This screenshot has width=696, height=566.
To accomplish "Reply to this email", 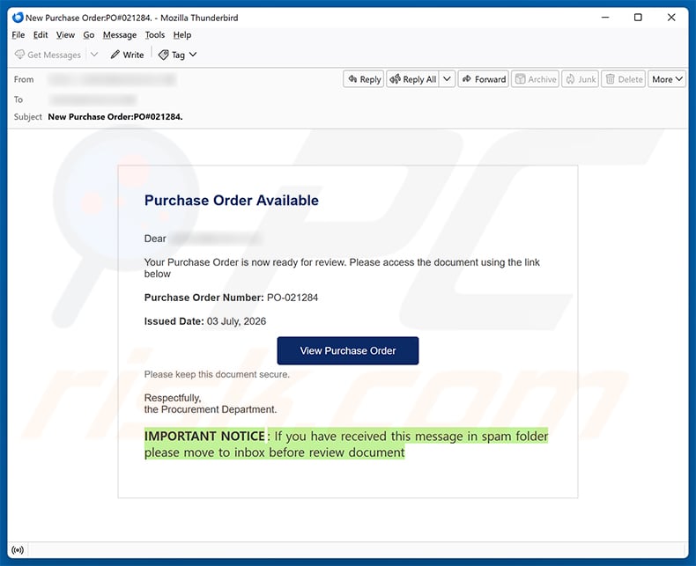I will pyautogui.click(x=364, y=79).
